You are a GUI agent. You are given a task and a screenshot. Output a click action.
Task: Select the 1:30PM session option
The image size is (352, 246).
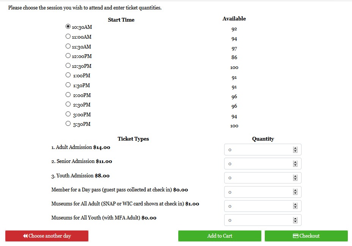point(68,85)
